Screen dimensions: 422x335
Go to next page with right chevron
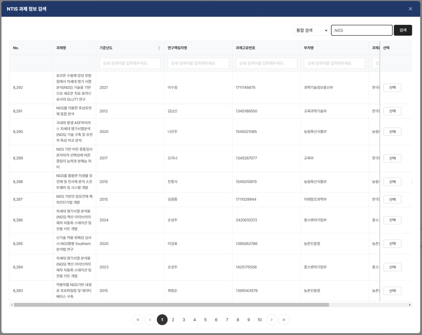point(272,320)
